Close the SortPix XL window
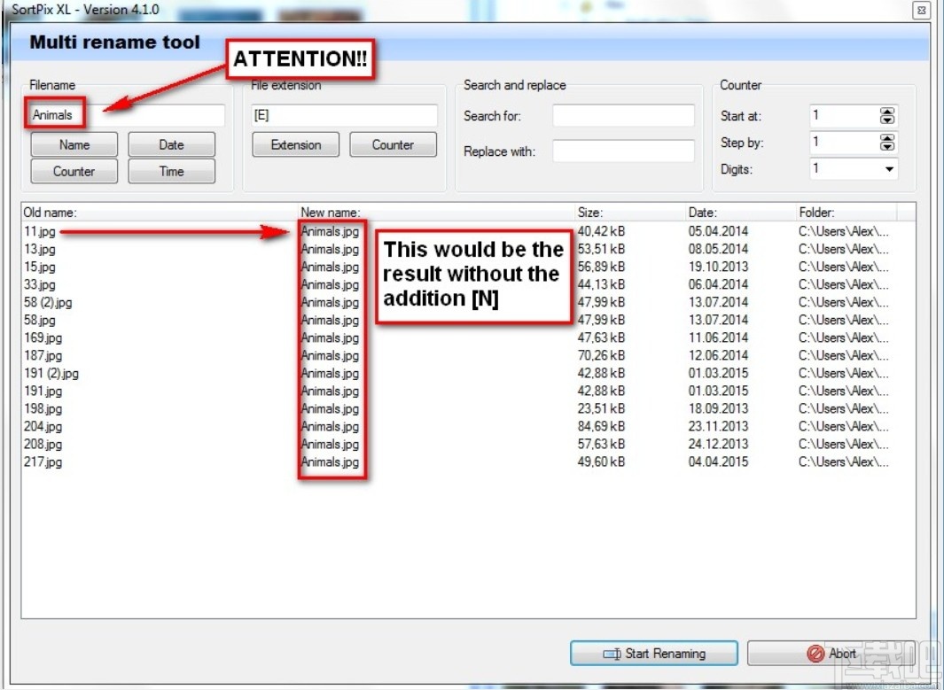 point(922,11)
